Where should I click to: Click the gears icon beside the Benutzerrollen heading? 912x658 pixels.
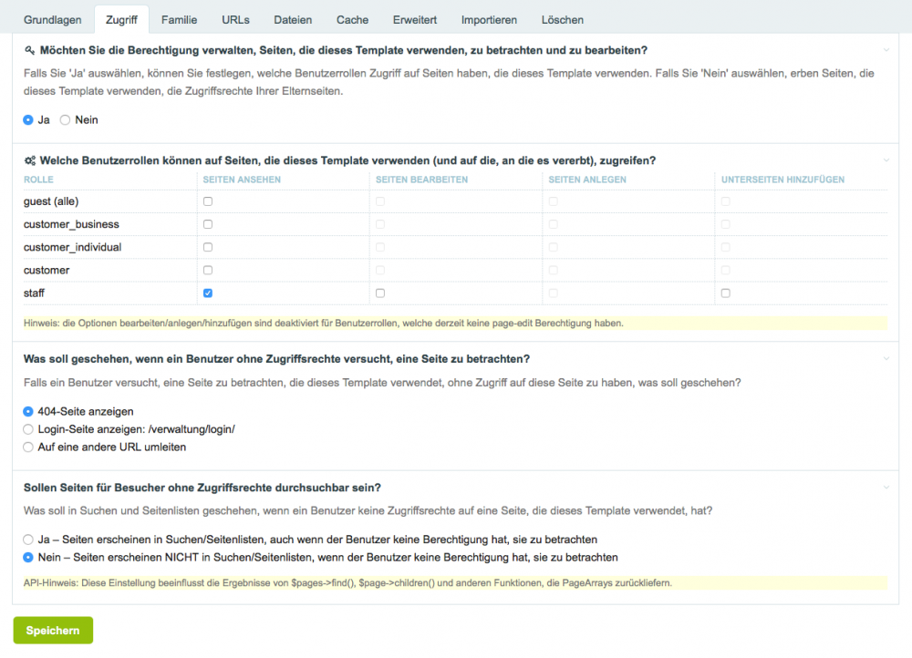pos(29,160)
